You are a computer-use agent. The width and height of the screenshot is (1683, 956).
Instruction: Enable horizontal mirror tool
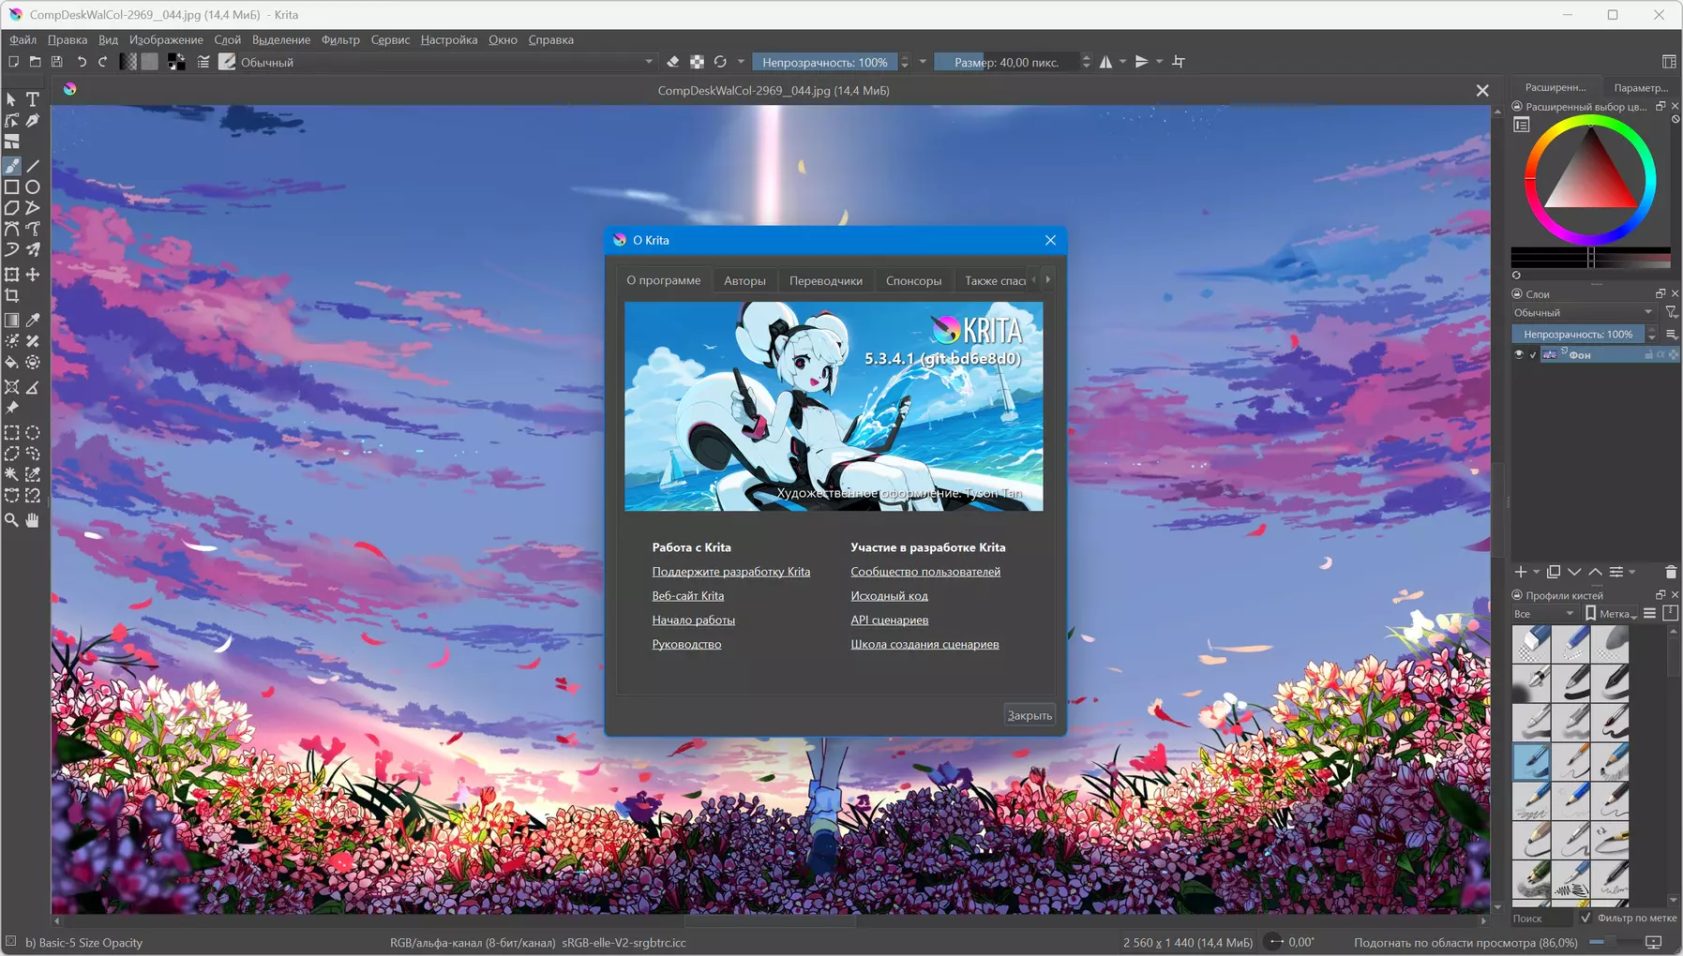pyautogui.click(x=1106, y=62)
